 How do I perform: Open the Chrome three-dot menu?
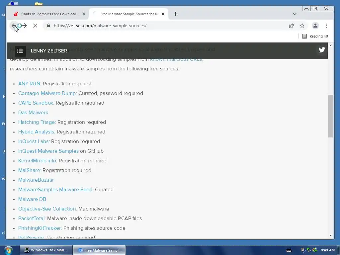(x=326, y=26)
